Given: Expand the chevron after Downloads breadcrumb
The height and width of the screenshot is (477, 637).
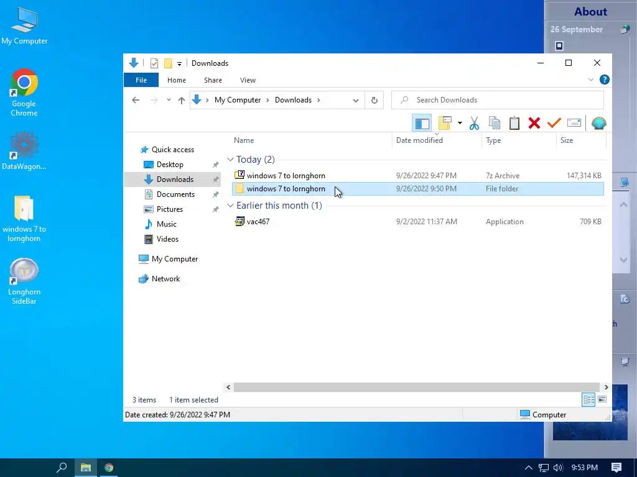Looking at the screenshot, I should coord(319,100).
